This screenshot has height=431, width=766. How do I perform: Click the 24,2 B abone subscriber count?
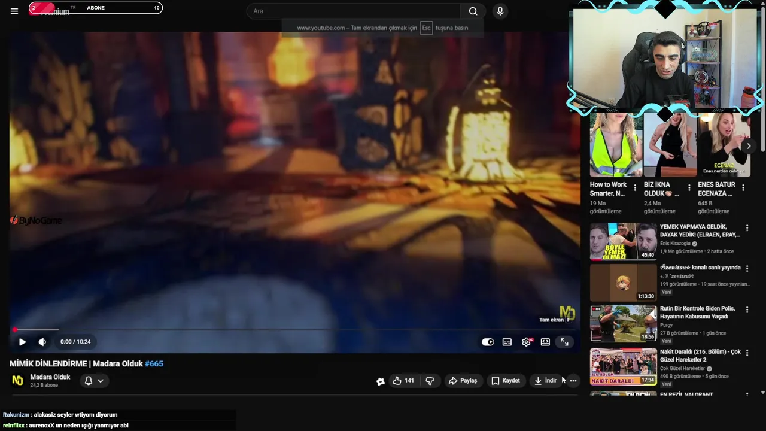44,386
